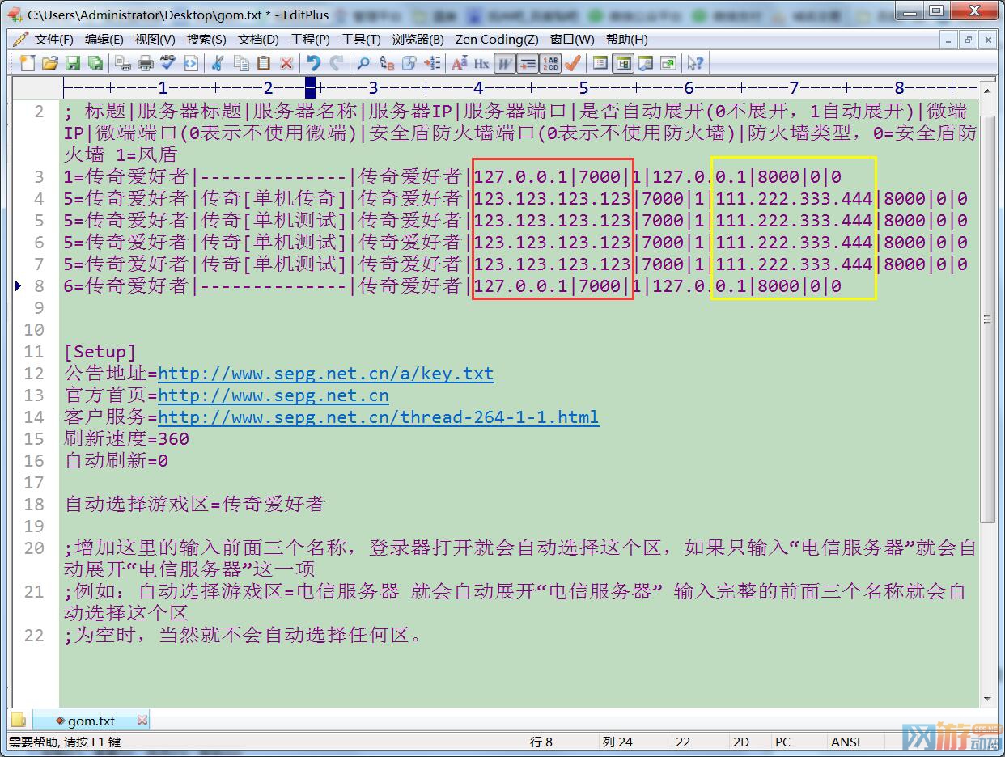Click the column ruler above the text
1005x757 pixels.
[x=519, y=87]
